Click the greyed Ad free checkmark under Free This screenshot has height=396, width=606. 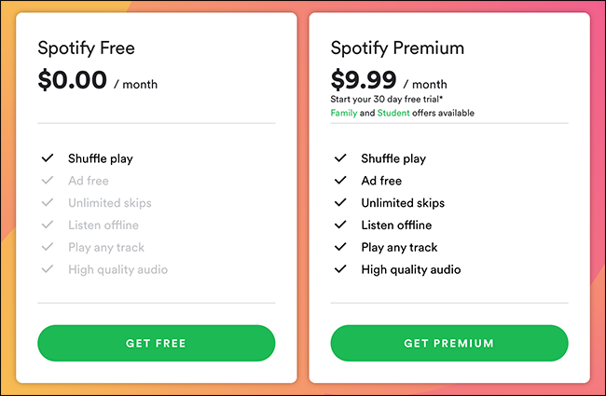(48, 181)
